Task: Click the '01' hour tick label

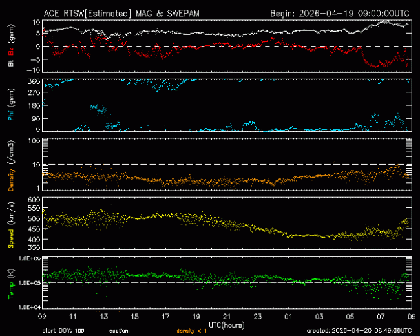Action: 288,317
